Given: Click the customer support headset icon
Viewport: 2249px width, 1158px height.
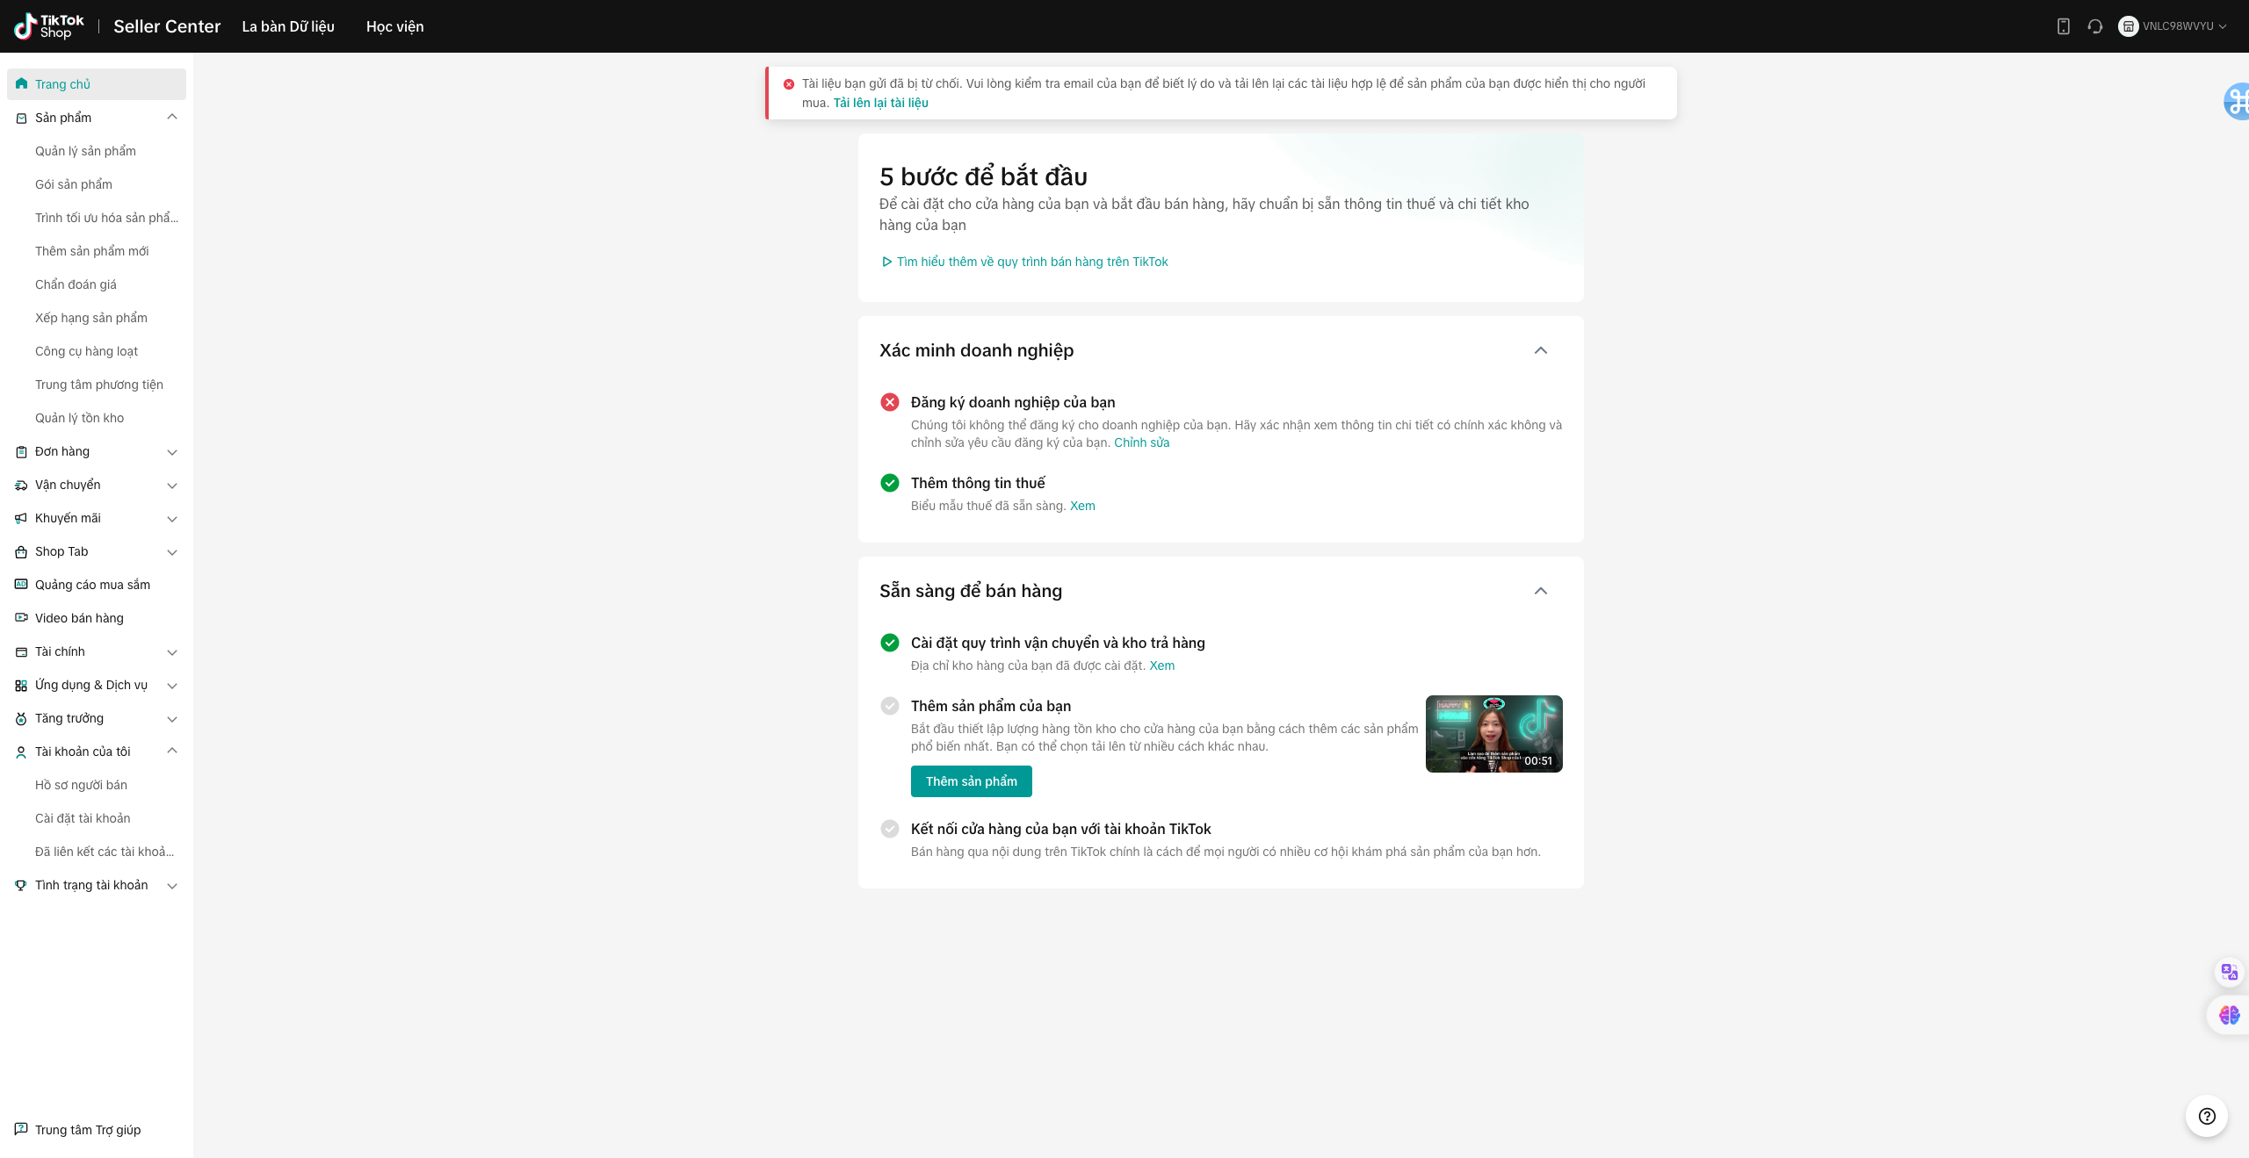Looking at the screenshot, I should [x=2095, y=26].
